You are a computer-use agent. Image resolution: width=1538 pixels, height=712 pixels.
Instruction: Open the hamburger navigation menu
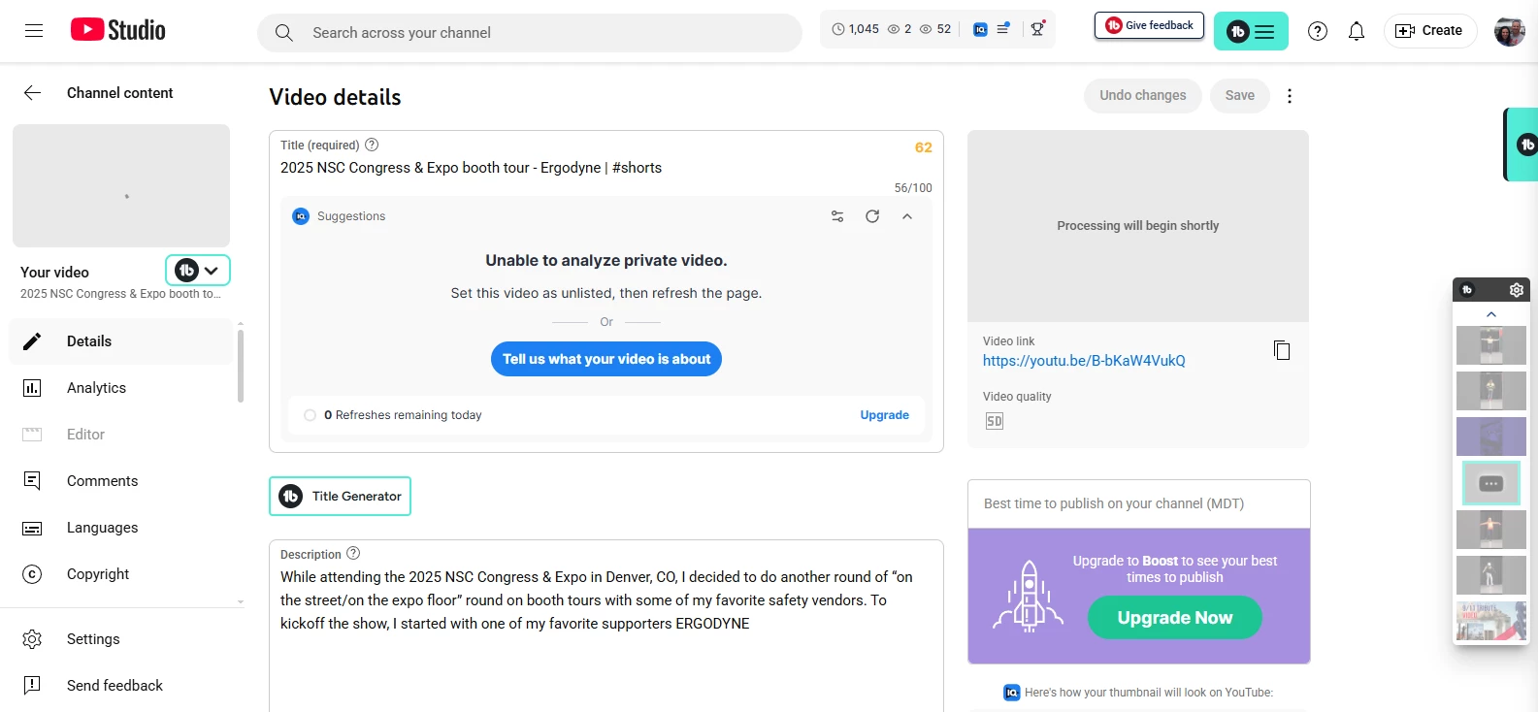point(34,31)
